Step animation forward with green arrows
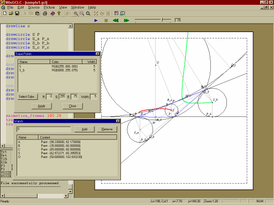This screenshot has height=205, width=274. point(126,20)
